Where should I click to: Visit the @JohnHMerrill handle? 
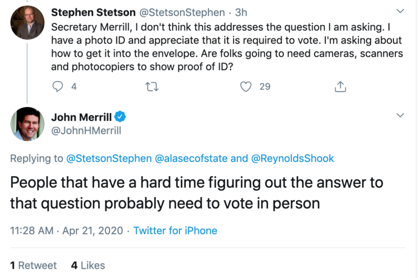tap(86, 130)
